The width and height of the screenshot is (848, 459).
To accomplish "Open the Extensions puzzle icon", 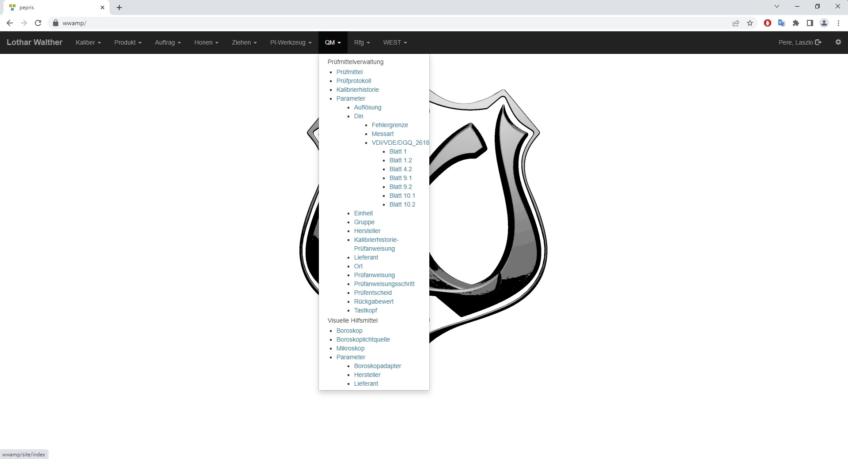I will [796, 23].
